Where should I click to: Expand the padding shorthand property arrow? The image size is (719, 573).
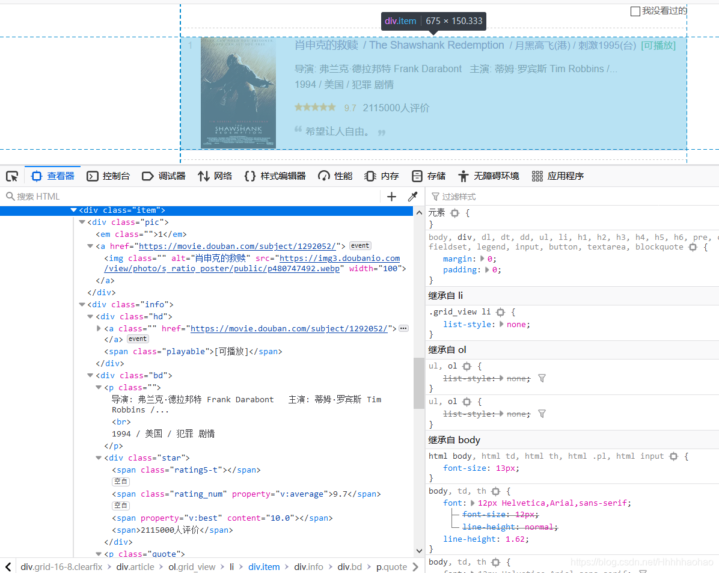click(x=487, y=270)
